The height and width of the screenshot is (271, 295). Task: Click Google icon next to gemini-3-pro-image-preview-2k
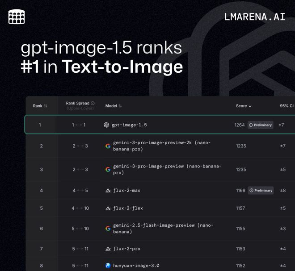[108, 146]
